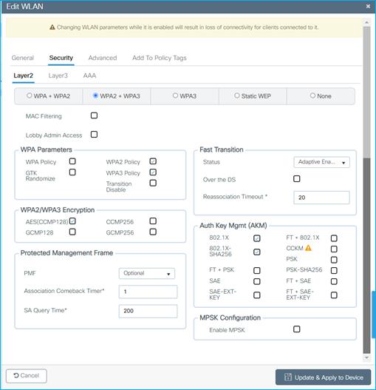Check the GCMP256 encryption box
The width and height of the screenshot is (376, 390).
tap(153, 232)
